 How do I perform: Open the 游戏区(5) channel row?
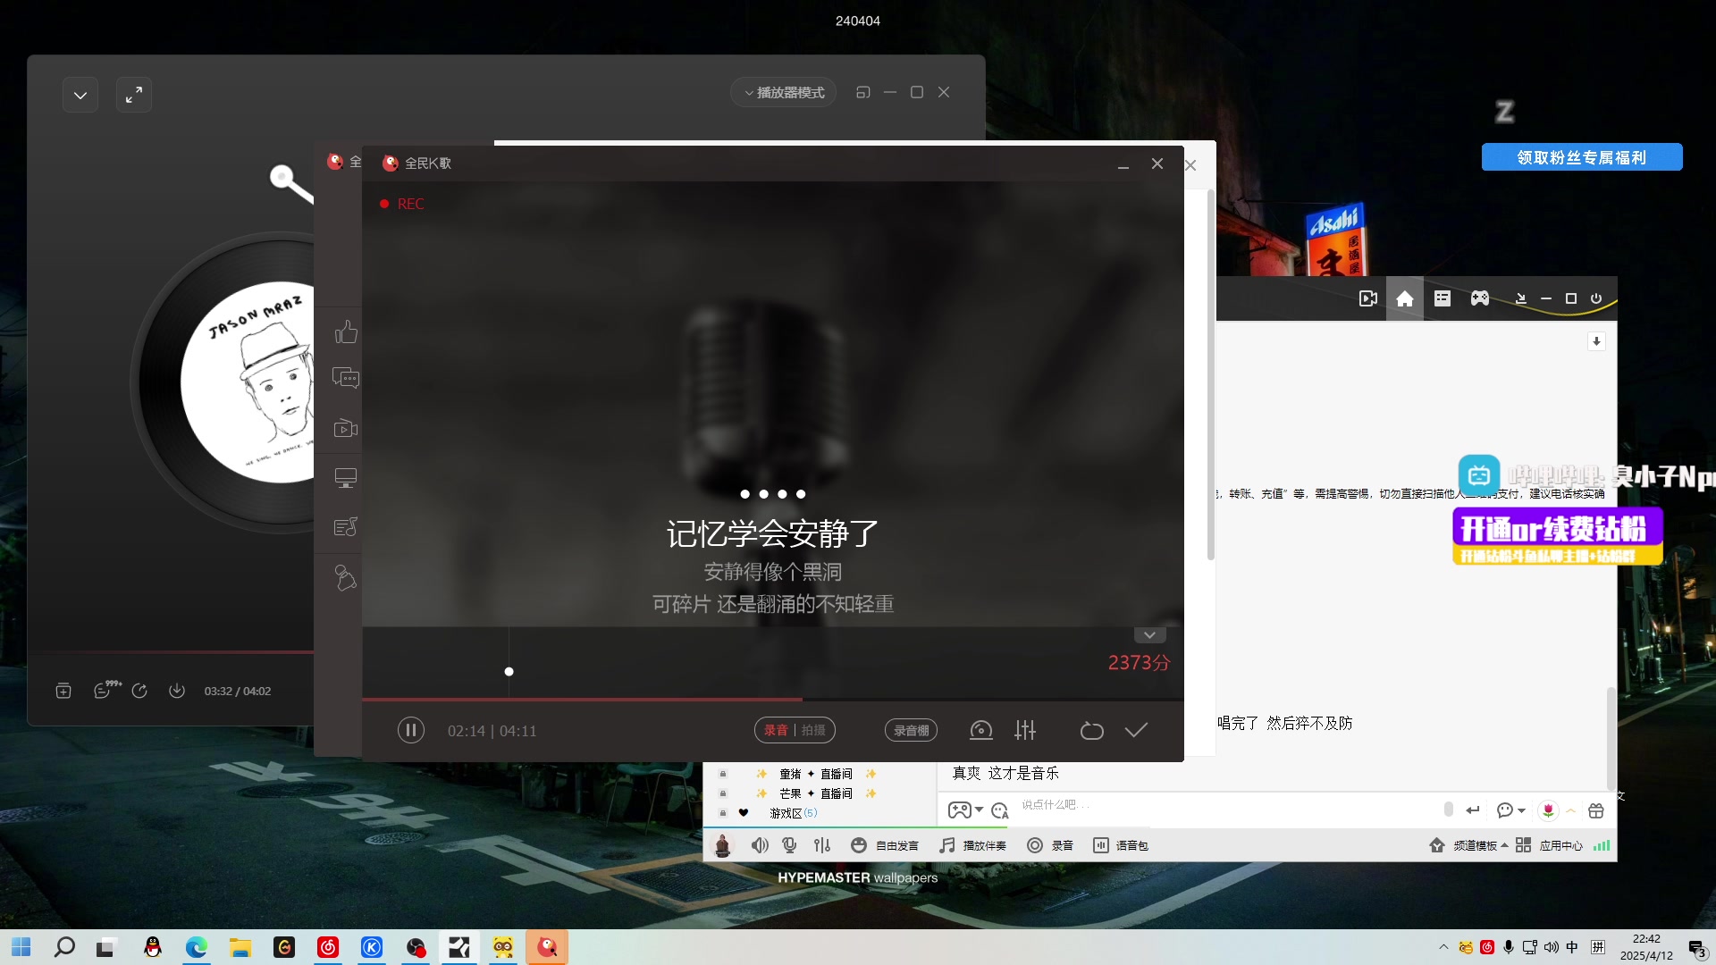(793, 813)
